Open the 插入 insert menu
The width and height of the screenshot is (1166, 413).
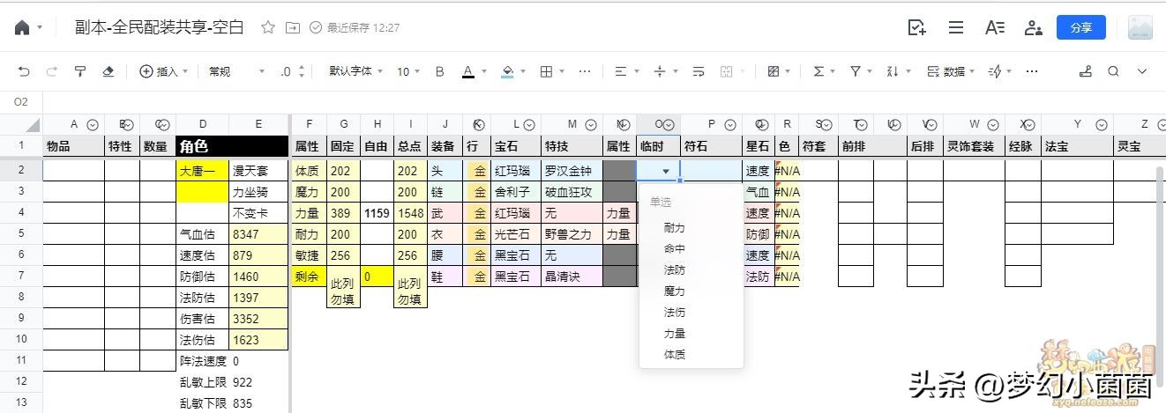coord(162,71)
